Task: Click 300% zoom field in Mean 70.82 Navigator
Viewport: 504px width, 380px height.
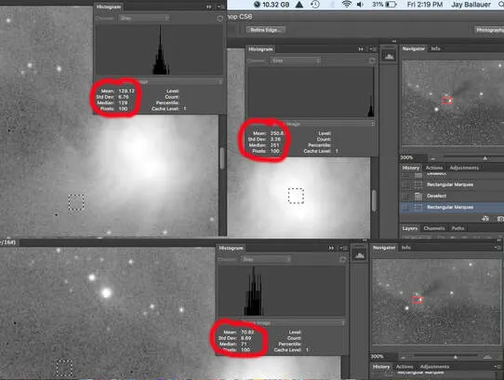Action: (x=383, y=357)
